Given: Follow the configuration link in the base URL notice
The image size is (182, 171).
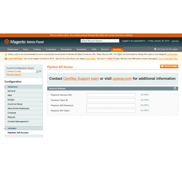Looking at the screenshot, I should coord(172,54).
